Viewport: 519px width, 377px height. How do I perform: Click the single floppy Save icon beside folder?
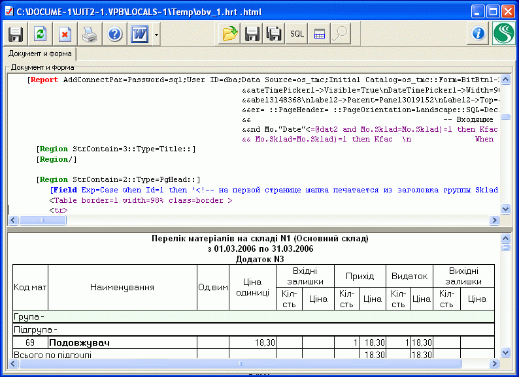tap(252, 34)
